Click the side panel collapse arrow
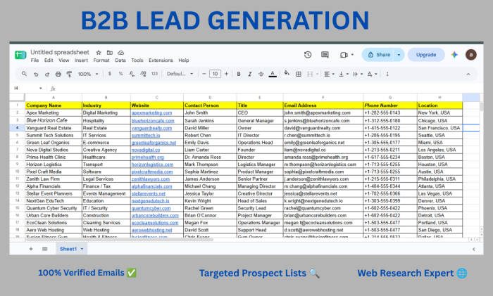 [x=473, y=249]
